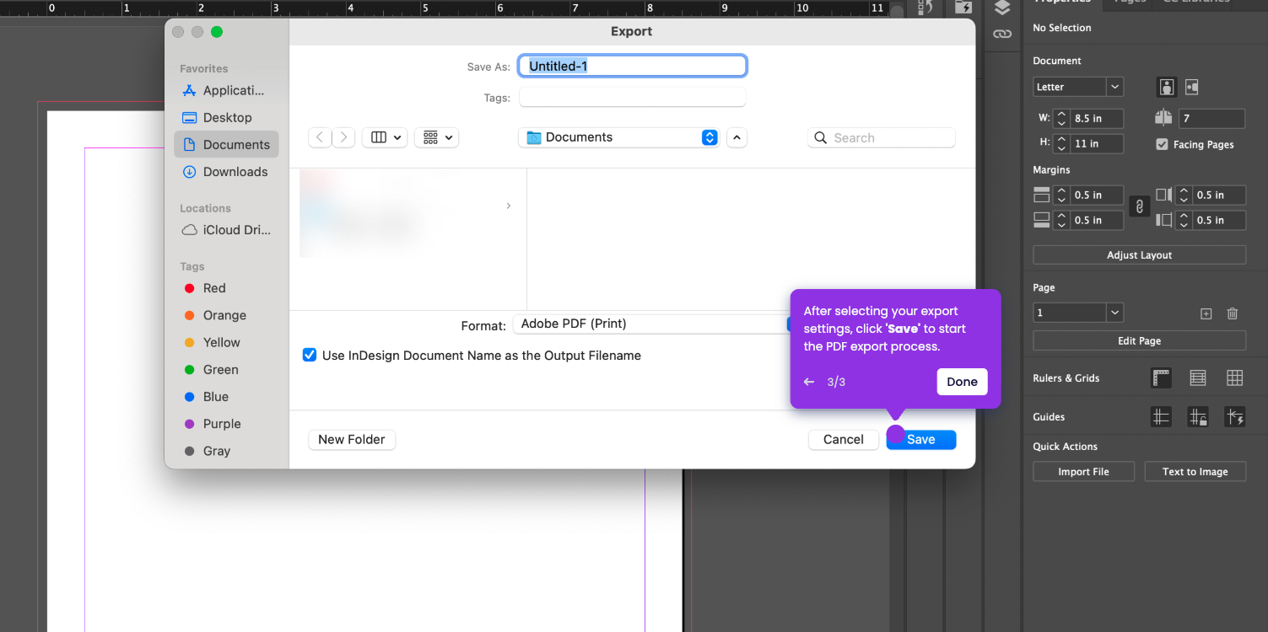Open Applications in the sidebar
Viewport: 1268px width, 632px height.
tap(226, 90)
